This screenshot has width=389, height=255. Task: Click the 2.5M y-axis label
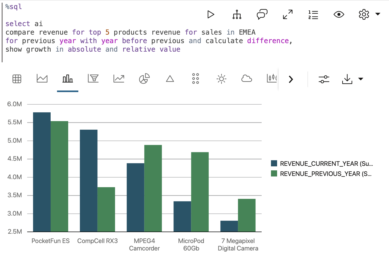15,232
